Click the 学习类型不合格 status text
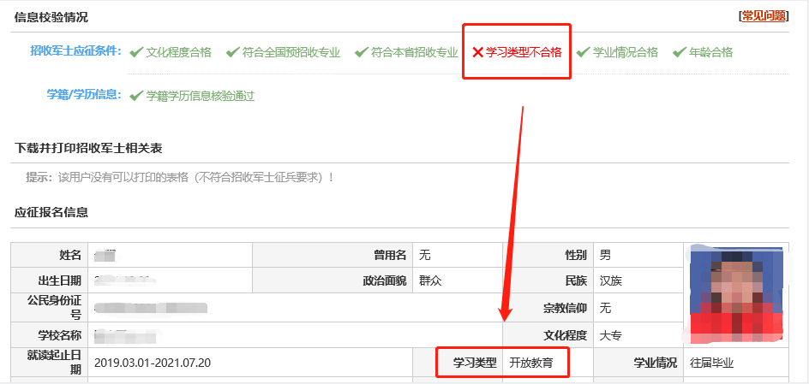 [524, 53]
